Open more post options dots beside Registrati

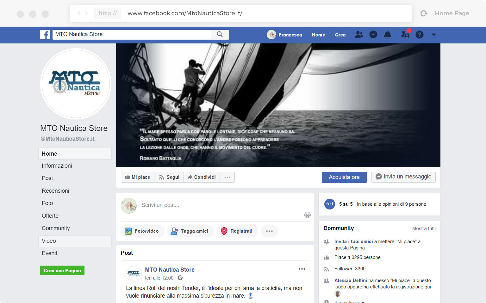coord(269,231)
